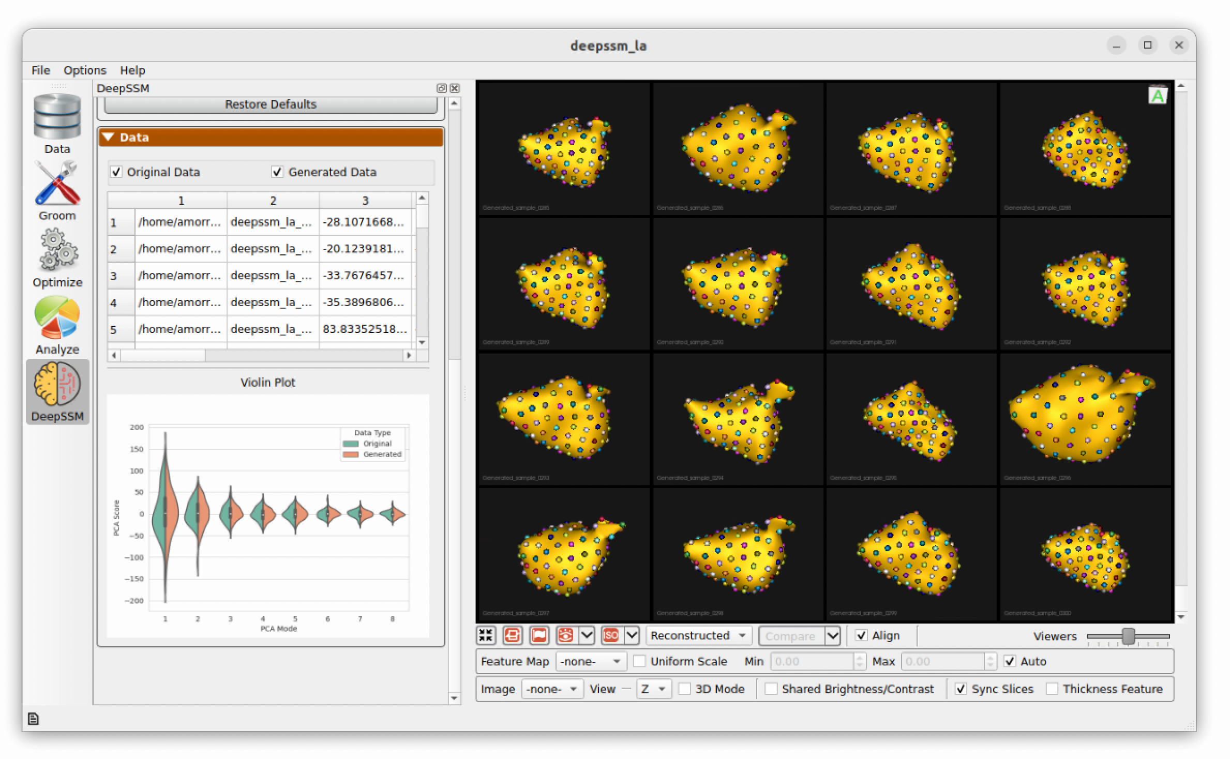This screenshot has height=759, width=1230.
Task: Uncheck the Original Data checkbox
Action: [116, 172]
